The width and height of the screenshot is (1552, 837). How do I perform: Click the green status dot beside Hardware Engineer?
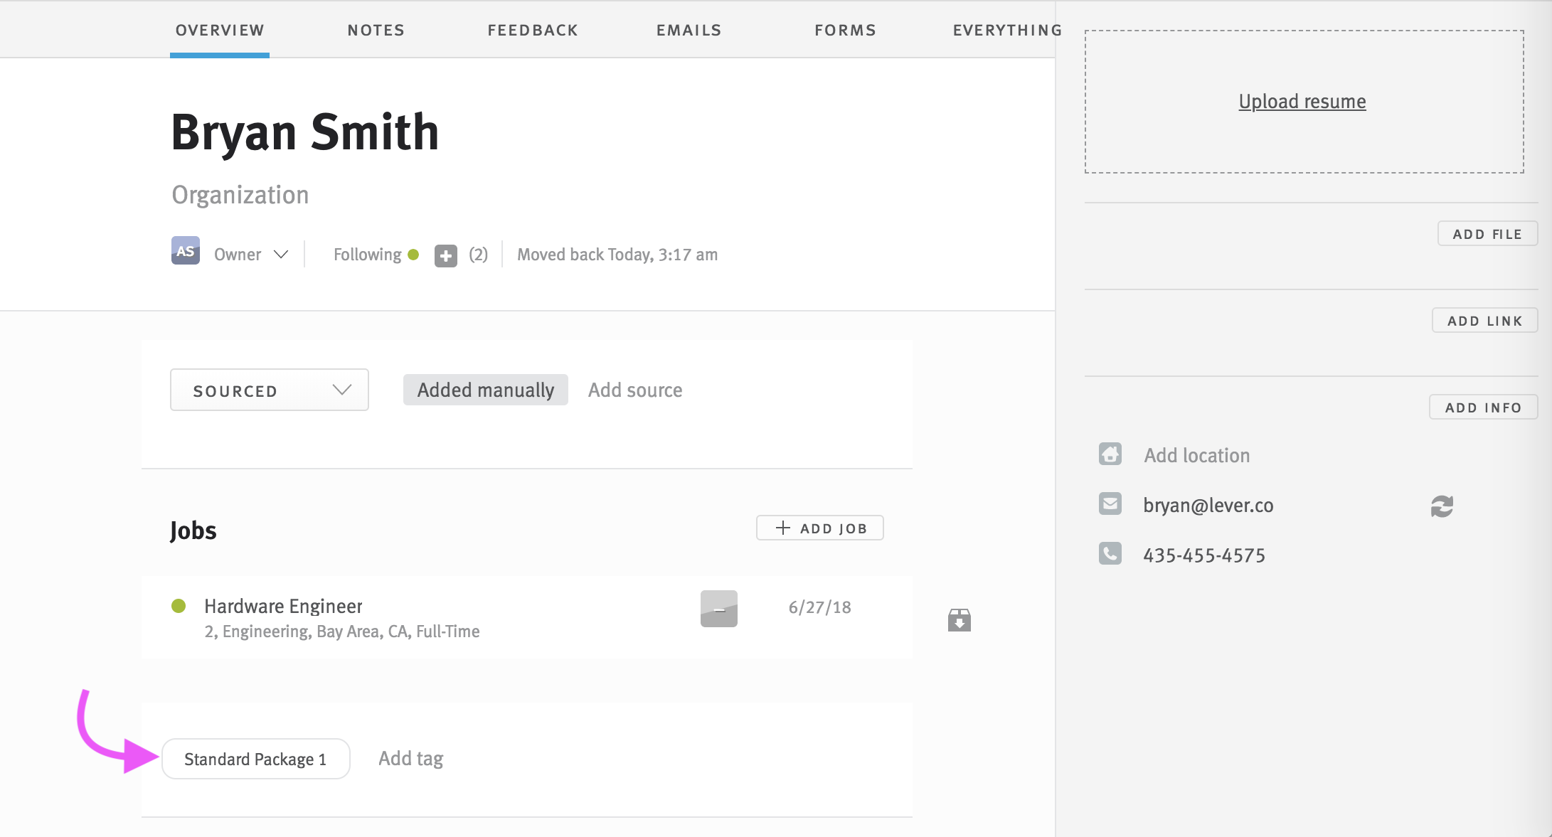(179, 606)
